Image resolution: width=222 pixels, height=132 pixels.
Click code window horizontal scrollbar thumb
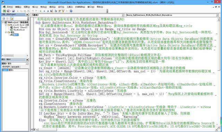[48, 130]
